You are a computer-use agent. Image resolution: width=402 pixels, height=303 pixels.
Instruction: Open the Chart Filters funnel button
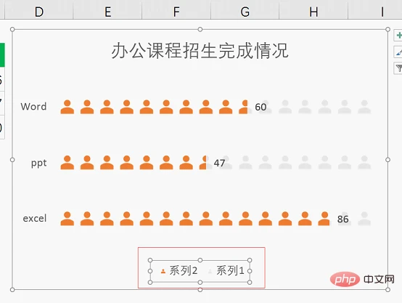point(398,68)
